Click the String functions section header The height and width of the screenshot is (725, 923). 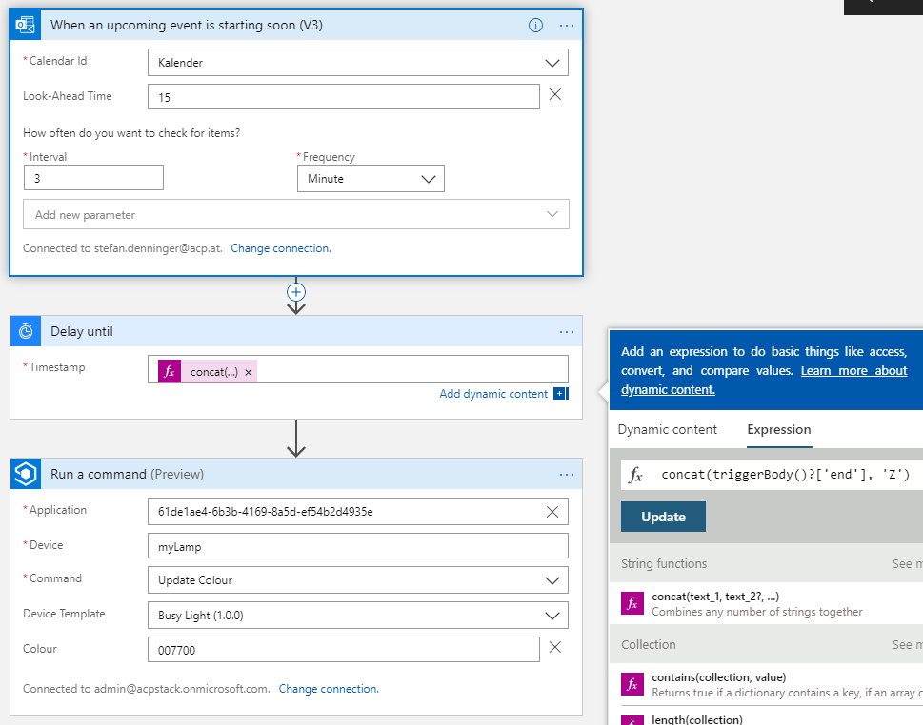tap(664, 563)
